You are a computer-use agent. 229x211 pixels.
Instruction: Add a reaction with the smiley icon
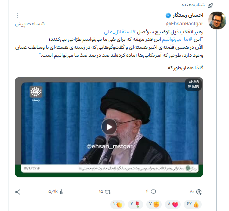[199, 192]
